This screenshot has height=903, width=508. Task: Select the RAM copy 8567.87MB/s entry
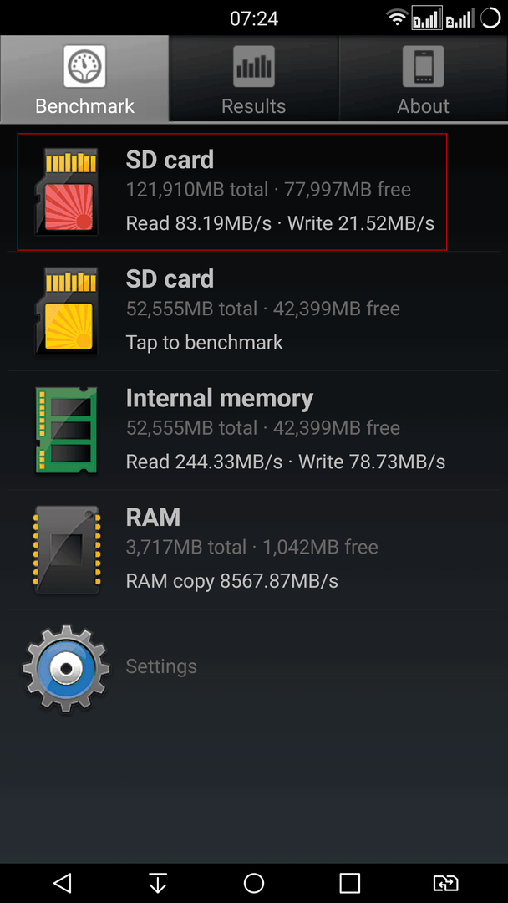click(x=254, y=549)
